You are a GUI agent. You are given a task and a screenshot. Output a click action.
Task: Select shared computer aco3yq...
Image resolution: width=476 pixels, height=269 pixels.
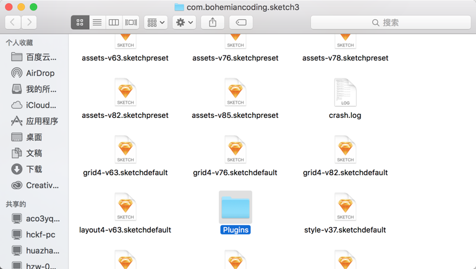(x=34, y=218)
